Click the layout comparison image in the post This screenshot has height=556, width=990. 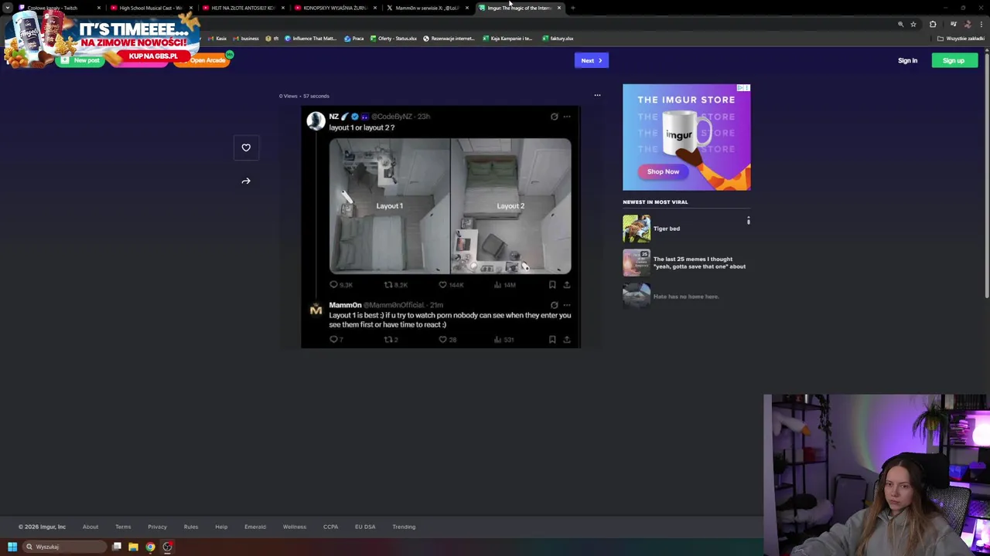pyautogui.click(x=450, y=206)
